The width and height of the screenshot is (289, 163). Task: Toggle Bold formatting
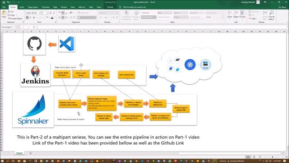pyautogui.click(x=27, y=18)
